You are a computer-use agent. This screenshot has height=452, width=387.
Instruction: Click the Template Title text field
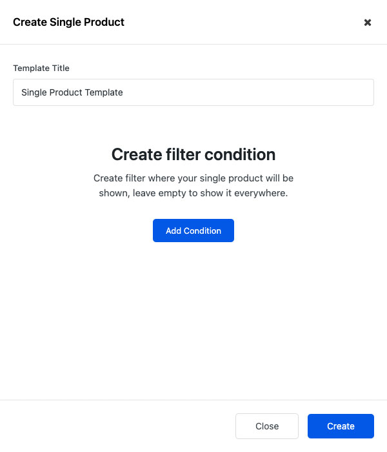tap(193, 92)
